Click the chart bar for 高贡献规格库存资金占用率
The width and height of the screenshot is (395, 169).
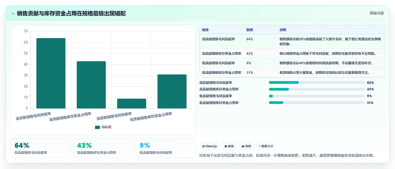pyautogui.click(x=91, y=85)
